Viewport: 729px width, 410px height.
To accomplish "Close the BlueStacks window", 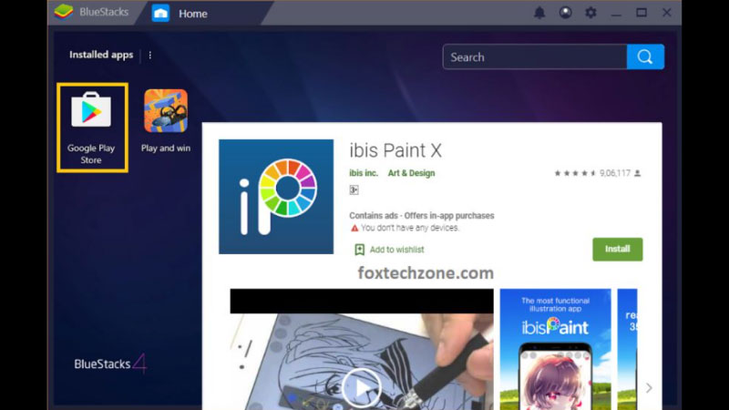I will 667,13.
